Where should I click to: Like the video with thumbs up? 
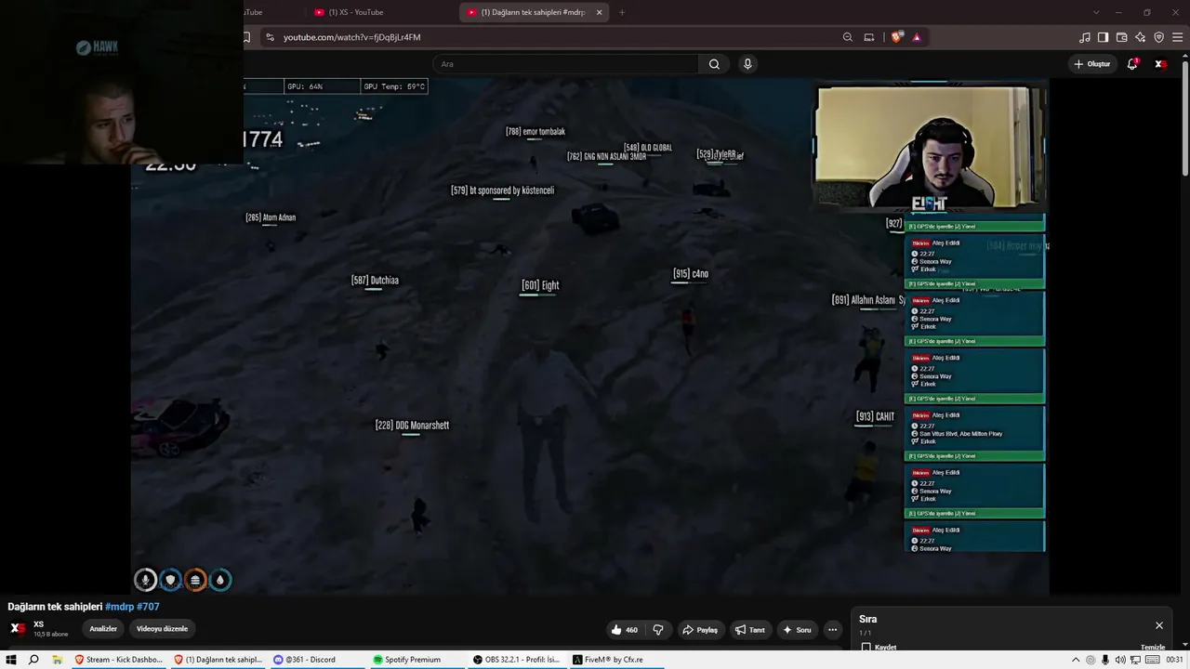[625, 630]
